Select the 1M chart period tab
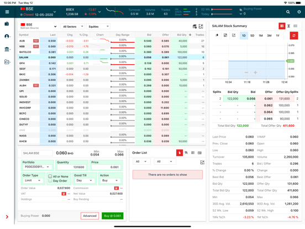 (x=261, y=35)
